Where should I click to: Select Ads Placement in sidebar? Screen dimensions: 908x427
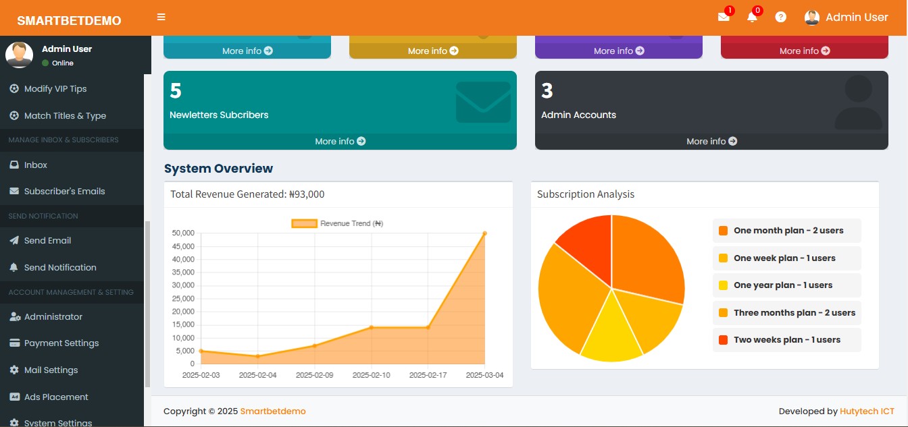tap(56, 397)
